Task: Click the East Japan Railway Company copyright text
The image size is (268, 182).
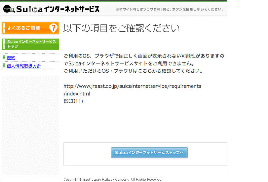Action: (113, 180)
